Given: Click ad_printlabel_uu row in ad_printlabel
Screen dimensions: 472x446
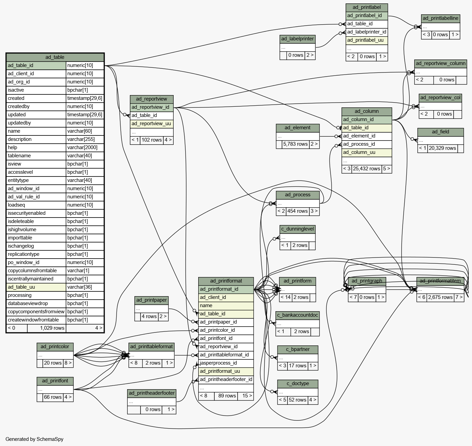Looking at the screenshot, I should (x=367, y=40).
